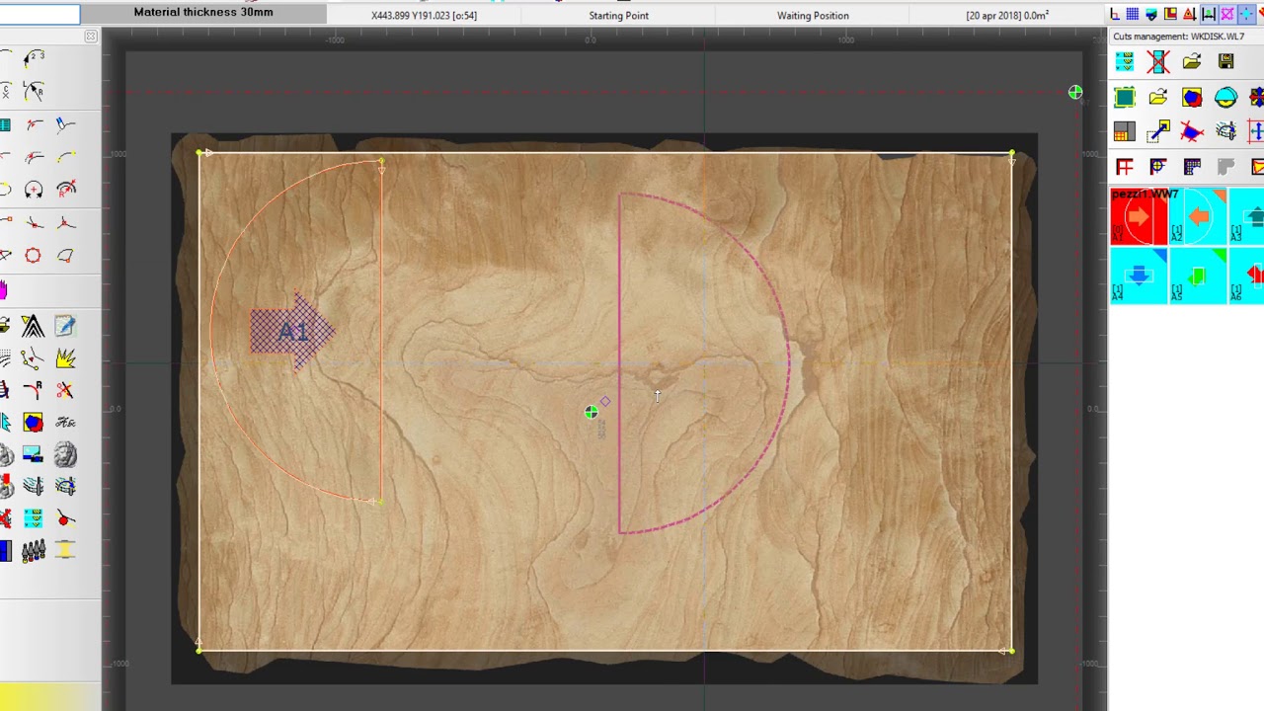The height and width of the screenshot is (711, 1264).
Task: Click the red double-F shape icon
Action: (x=1125, y=167)
